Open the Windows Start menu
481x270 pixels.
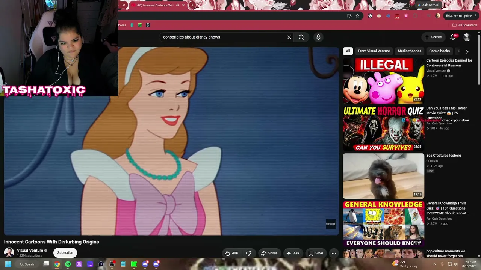[x=8, y=264]
